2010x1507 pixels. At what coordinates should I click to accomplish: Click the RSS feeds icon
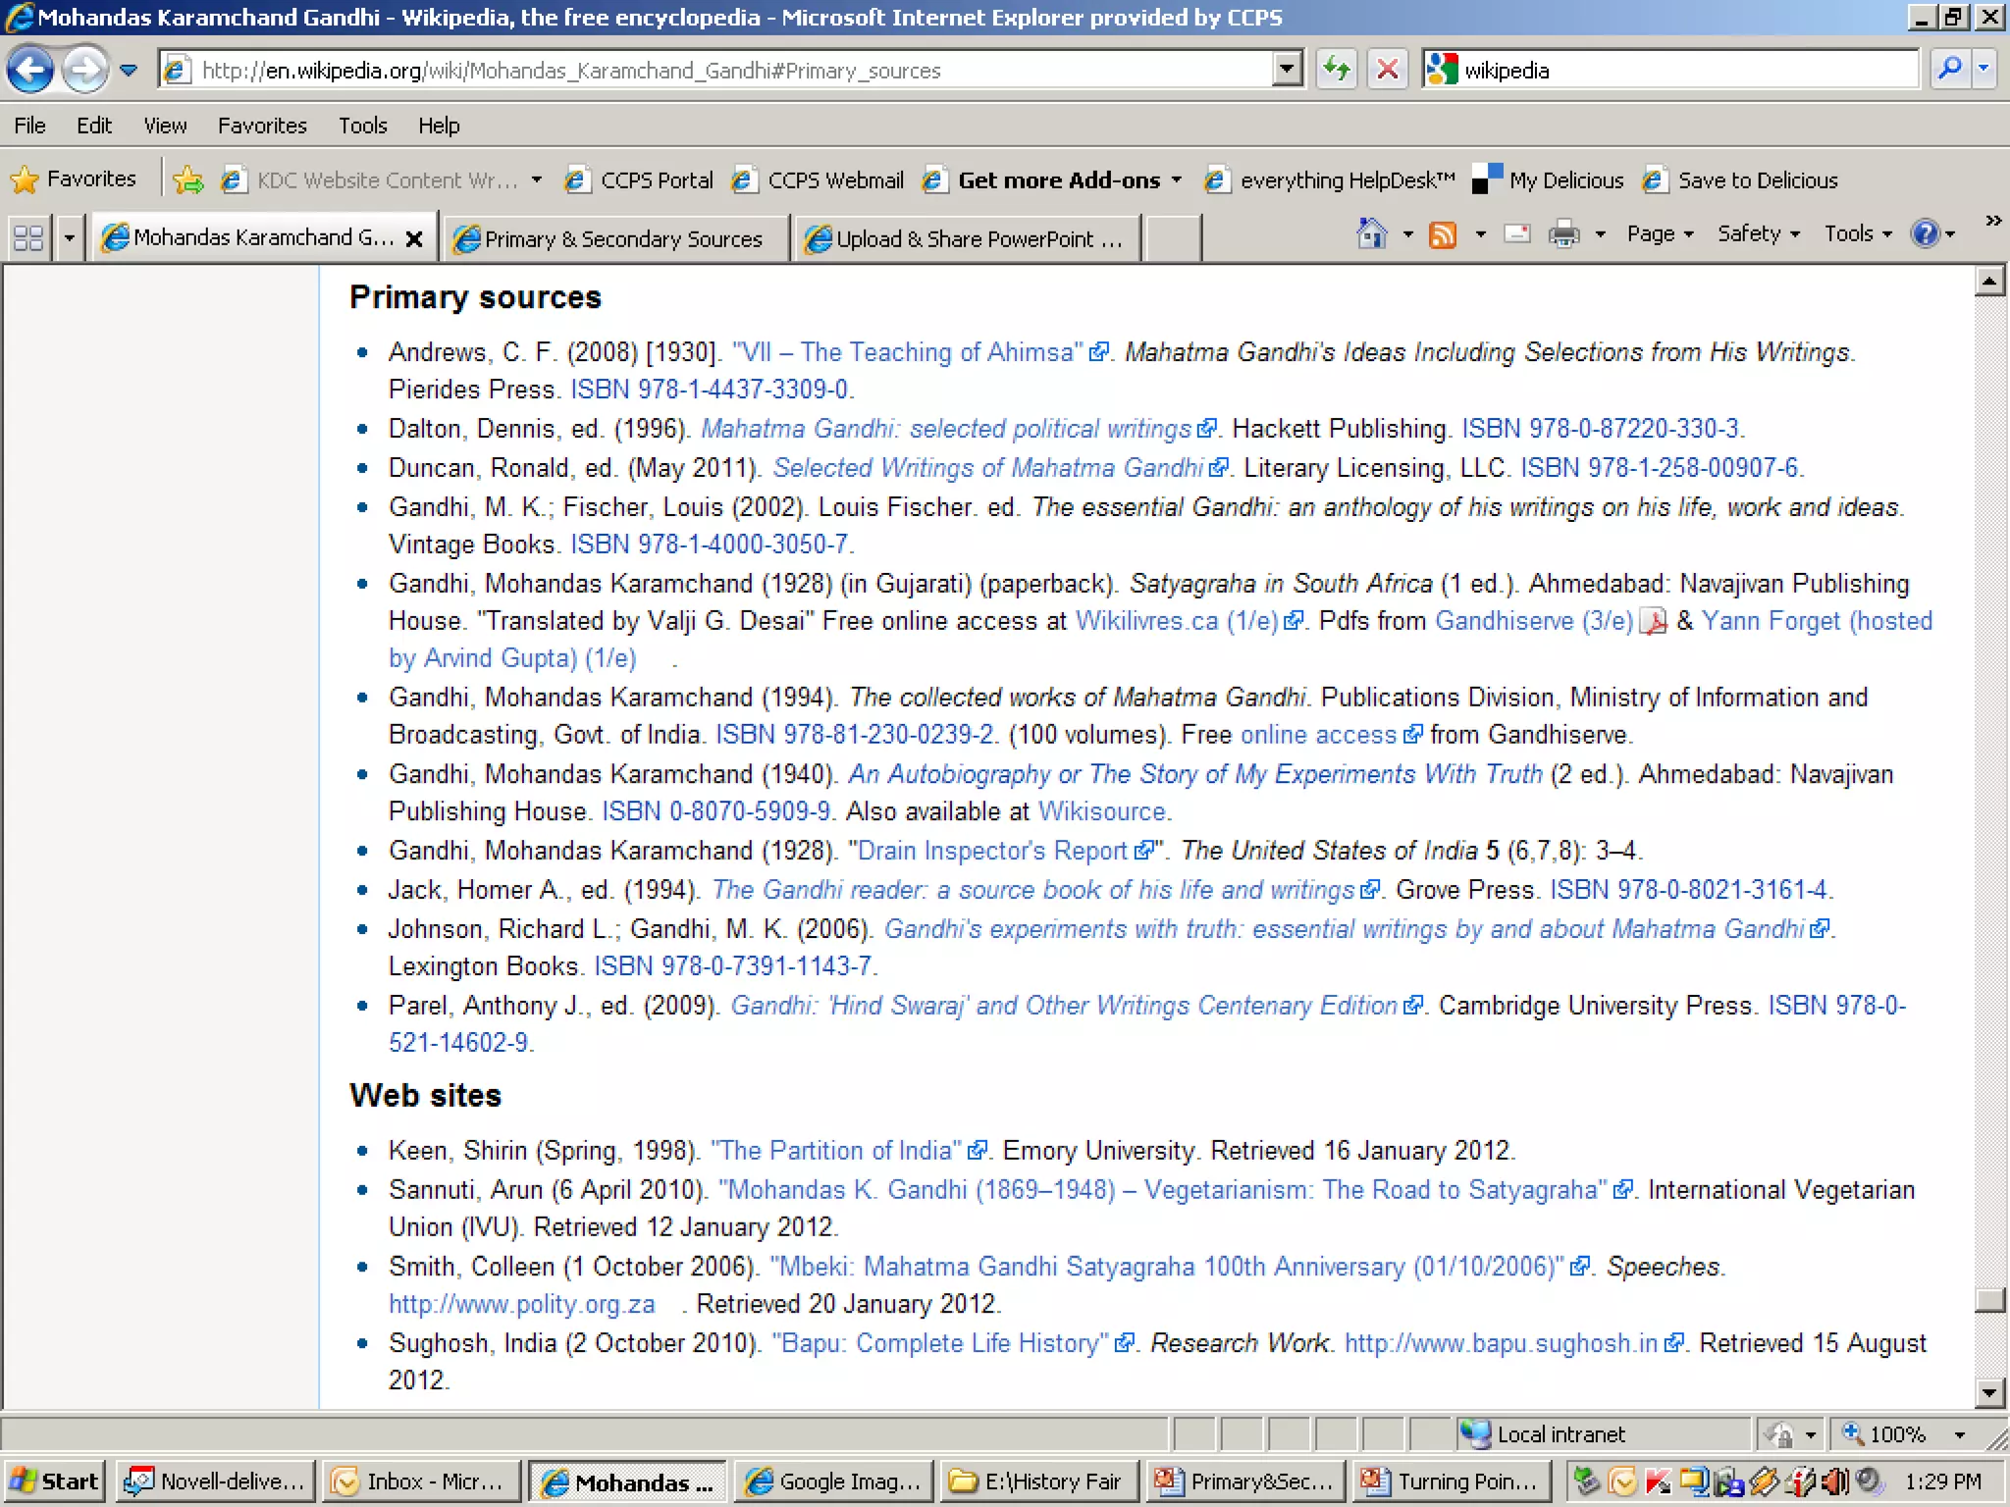1443,234
